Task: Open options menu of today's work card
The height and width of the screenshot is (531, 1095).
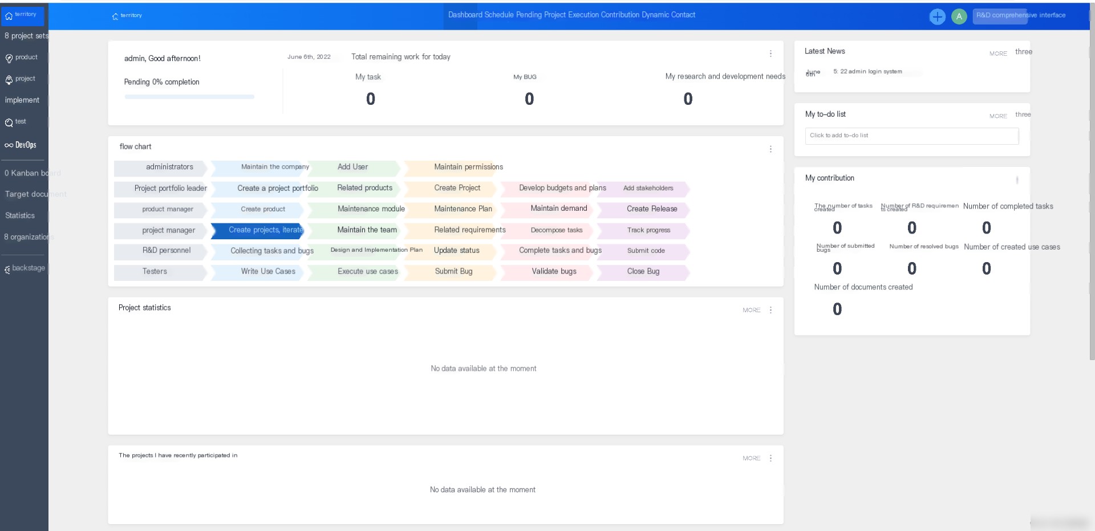Action: click(x=770, y=54)
